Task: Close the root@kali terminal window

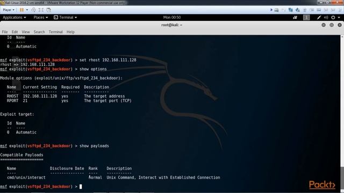Action: coord(340,25)
